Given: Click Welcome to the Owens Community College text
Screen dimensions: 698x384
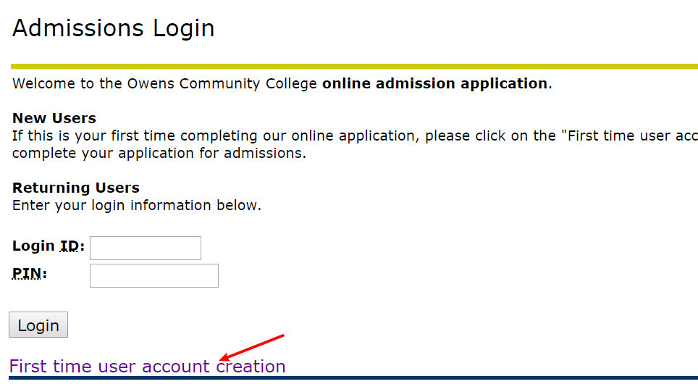Looking at the screenshot, I should point(164,84).
